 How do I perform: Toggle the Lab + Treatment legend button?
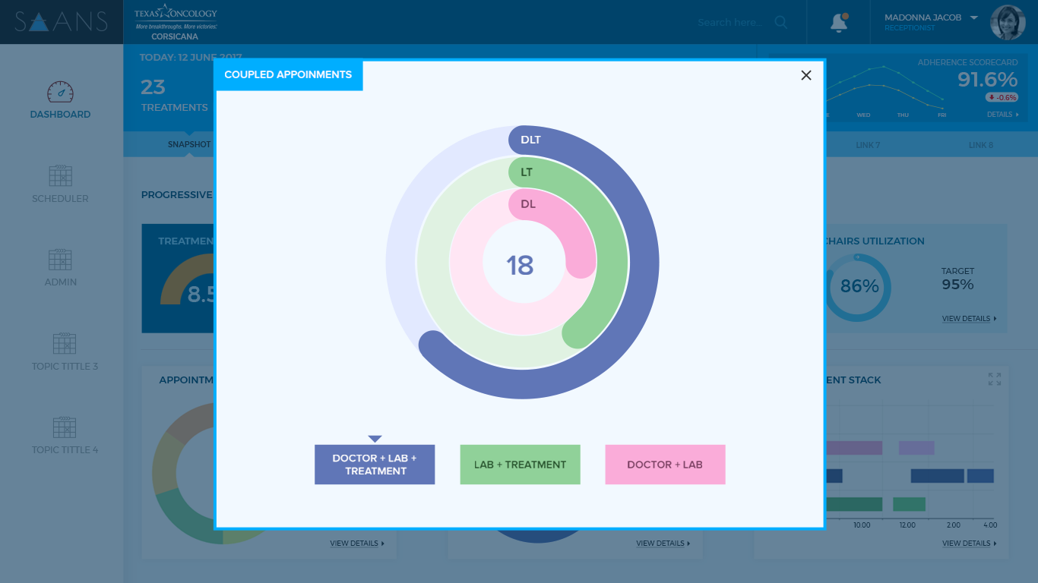(x=520, y=465)
